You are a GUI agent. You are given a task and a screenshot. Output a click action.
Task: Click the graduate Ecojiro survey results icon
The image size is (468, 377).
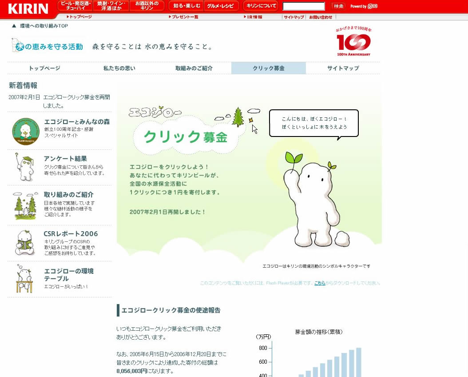click(24, 167)
